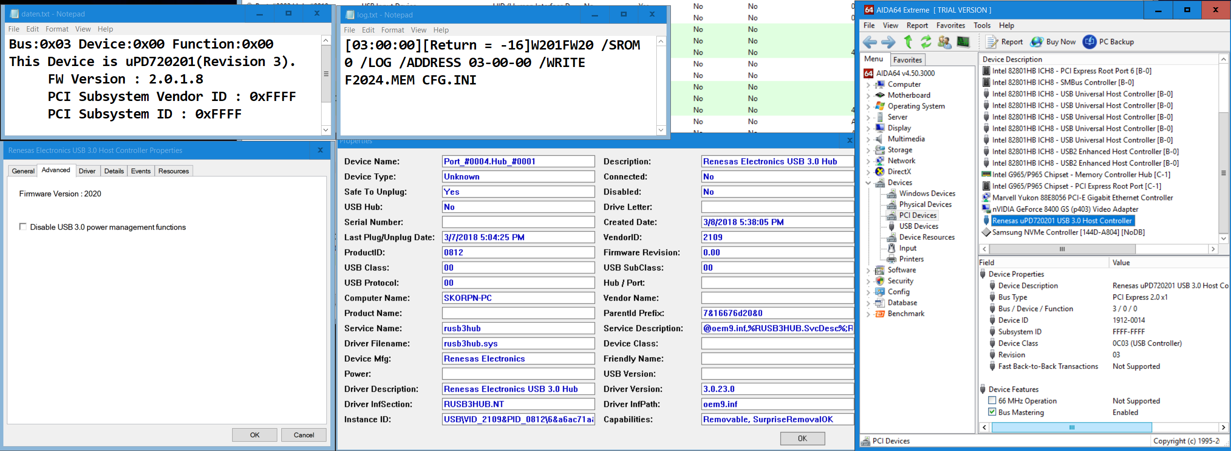Click the AIDA64 Forward arrow icon

[x=889, y=42]
